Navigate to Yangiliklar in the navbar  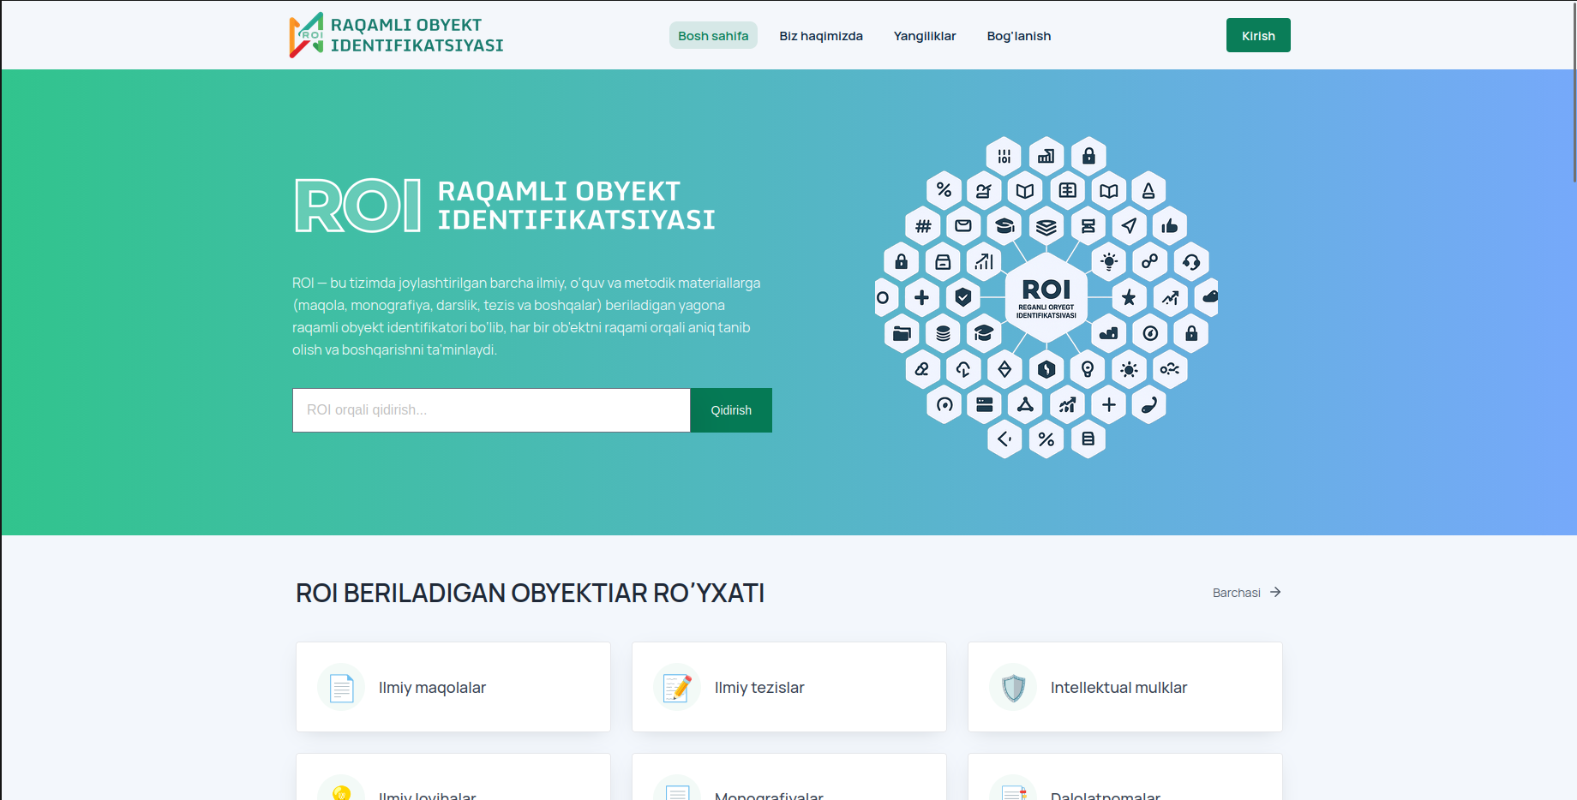924,36
